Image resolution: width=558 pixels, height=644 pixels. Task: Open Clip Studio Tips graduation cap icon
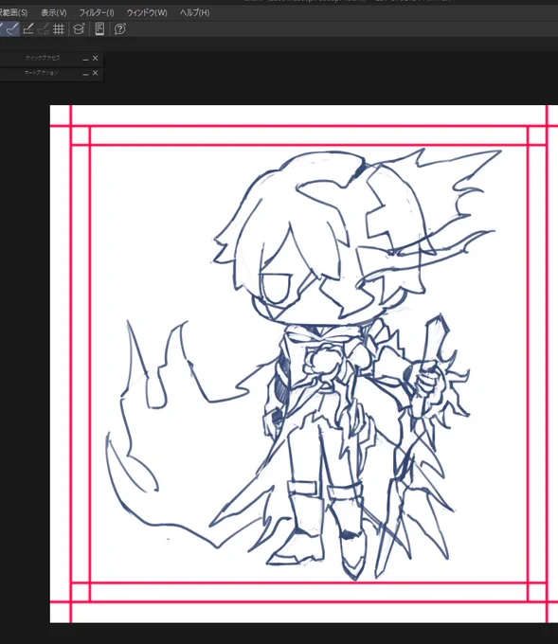pyautogui.click(x=79, y=28)
